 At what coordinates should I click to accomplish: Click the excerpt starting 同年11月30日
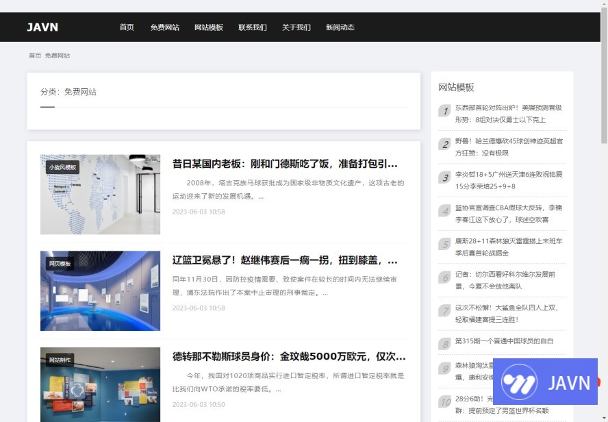tap(285, 286)
